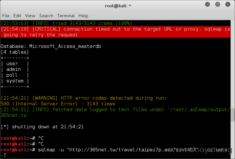Click the 'shutting down at 21:54:21' line
235x159 pixels.
click(x=42, y=127)
